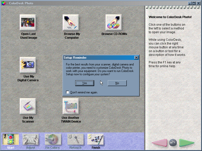Click No in Setup Reminder dialog
202x151 pixels.
pyautogui.click(x=117, y=83)
